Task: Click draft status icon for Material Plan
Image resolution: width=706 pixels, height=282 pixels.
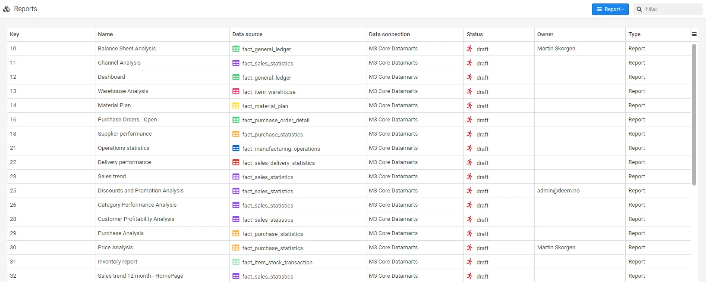Action: (470, 105)
